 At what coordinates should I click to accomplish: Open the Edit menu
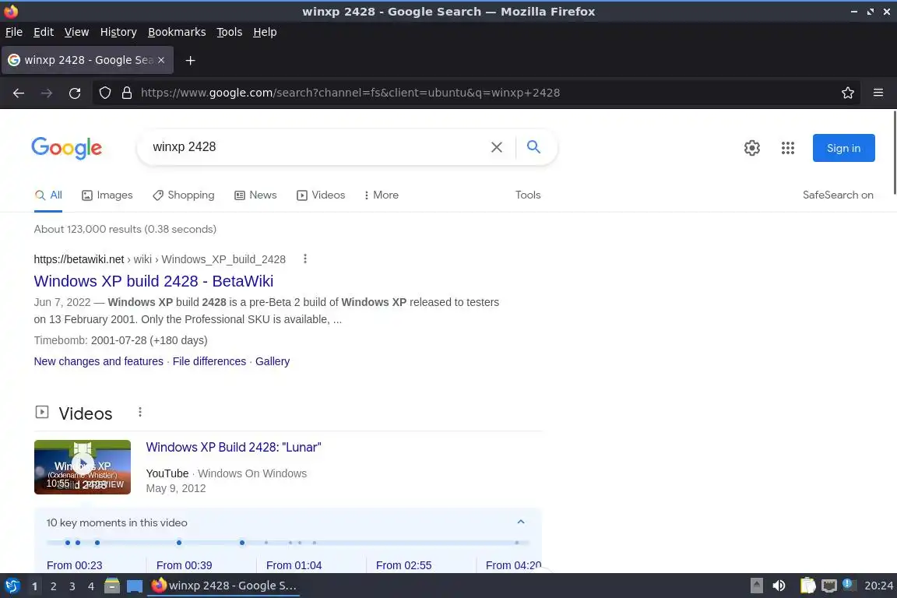(44, 32)
